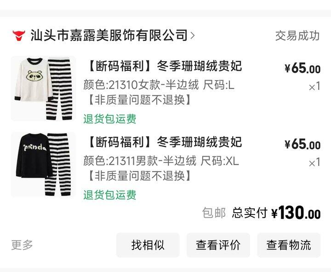Viewport: 331px width, 272px height.
Task: Tap the first item ¥65.00 price
Action: point(302,69)
